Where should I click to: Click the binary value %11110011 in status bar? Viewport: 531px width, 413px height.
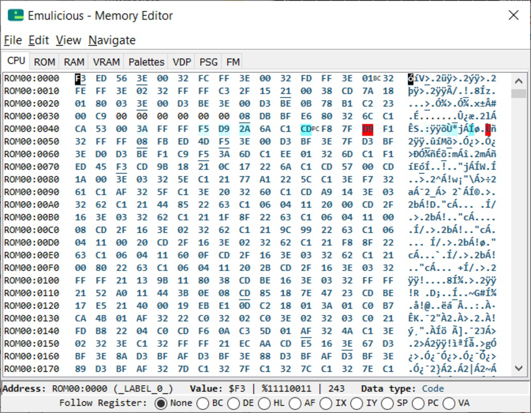pos(286,389)
